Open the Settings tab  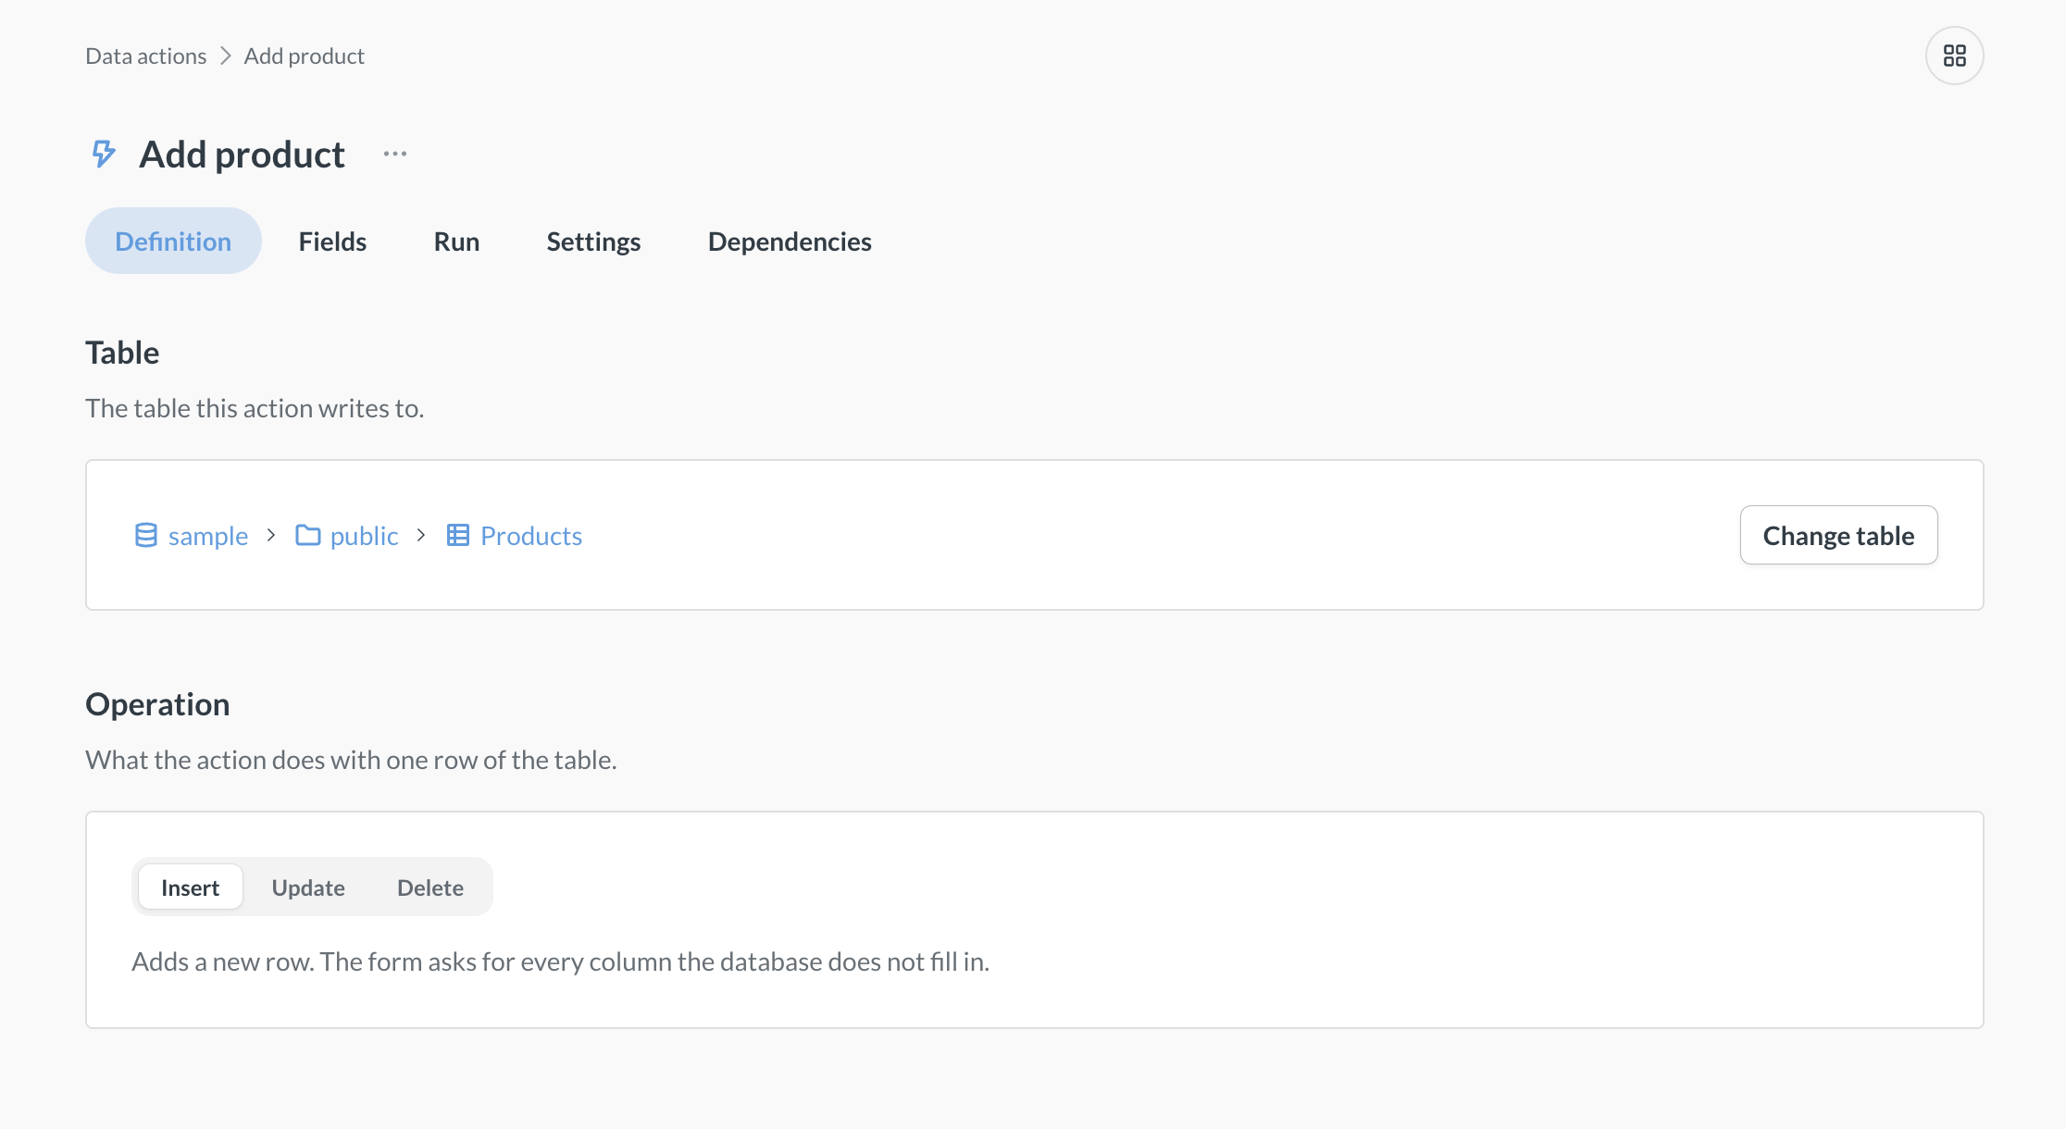pos(593,241)
